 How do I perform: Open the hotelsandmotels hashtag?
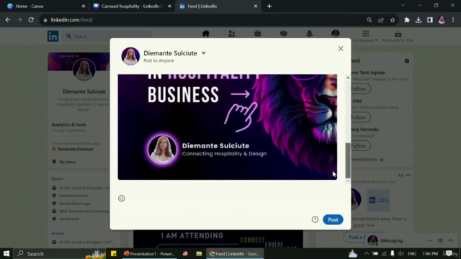coord(73,196)
